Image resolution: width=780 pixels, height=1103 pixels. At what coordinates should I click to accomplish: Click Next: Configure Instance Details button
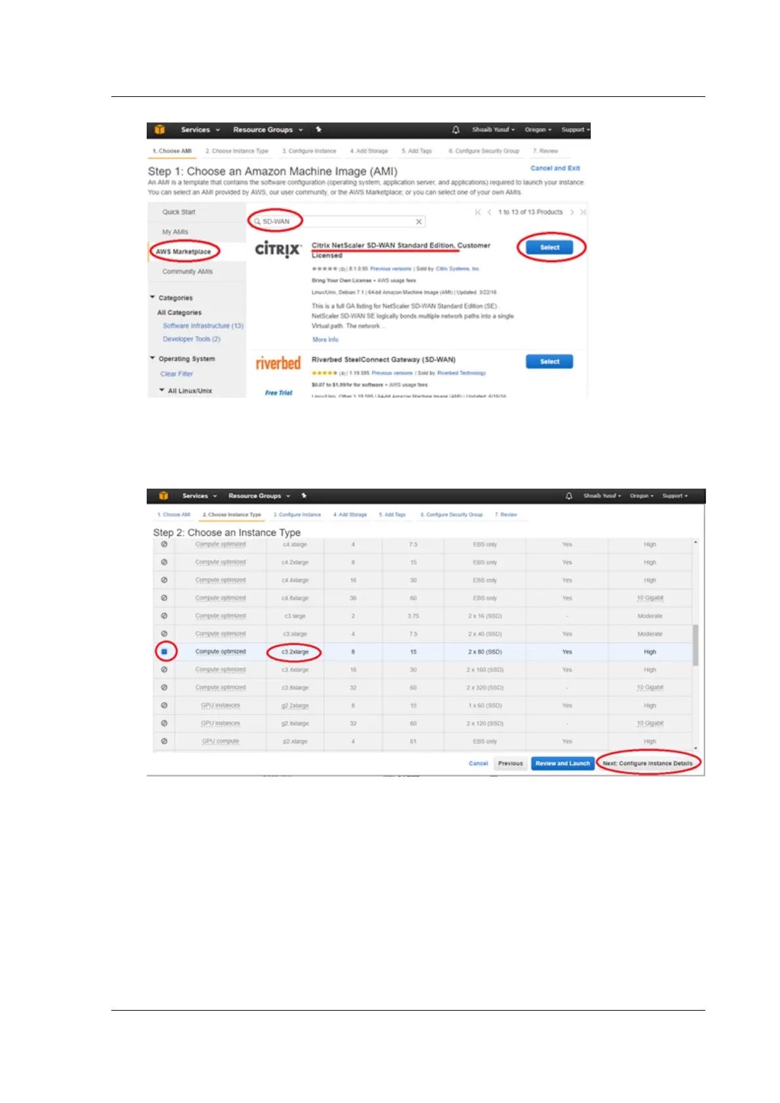(x=647, y=764)
